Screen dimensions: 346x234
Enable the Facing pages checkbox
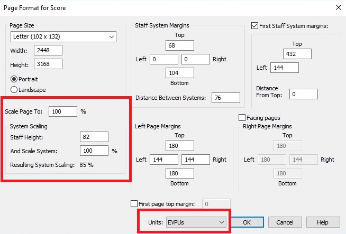243,118
